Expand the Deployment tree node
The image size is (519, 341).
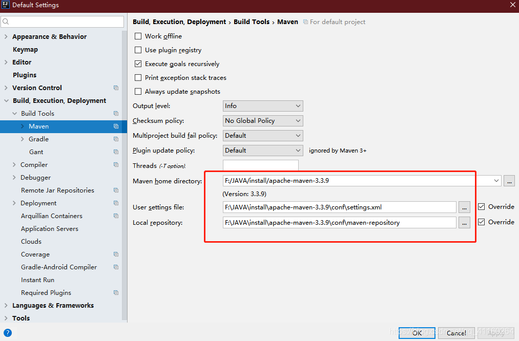[14, 203]
